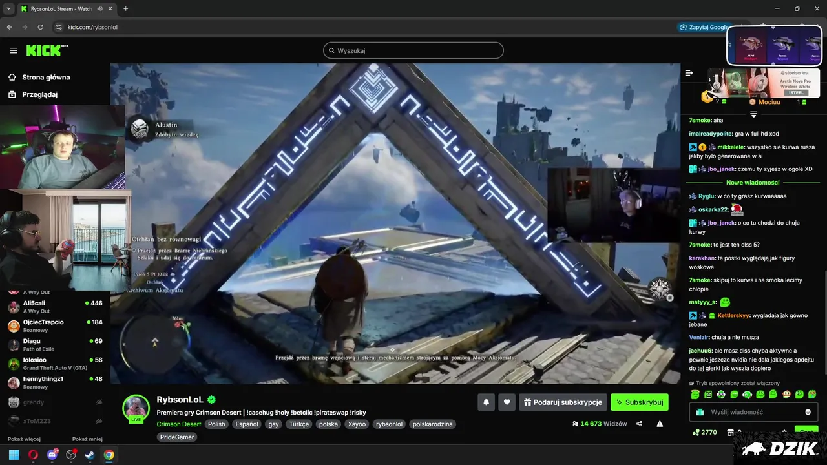Toggle notification bell for RybsonLoL

pos(487,402)
